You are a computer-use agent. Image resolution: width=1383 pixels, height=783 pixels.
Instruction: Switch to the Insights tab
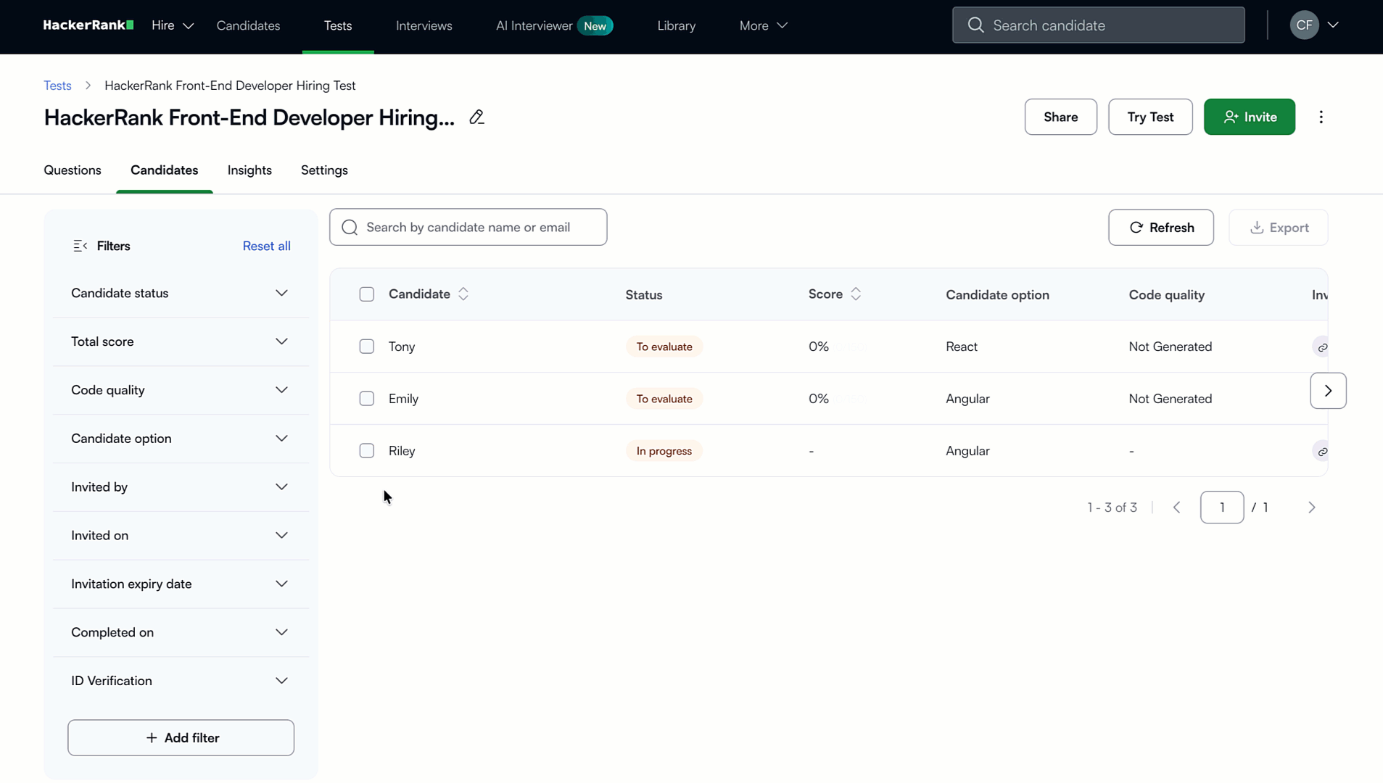coord(249,170)
